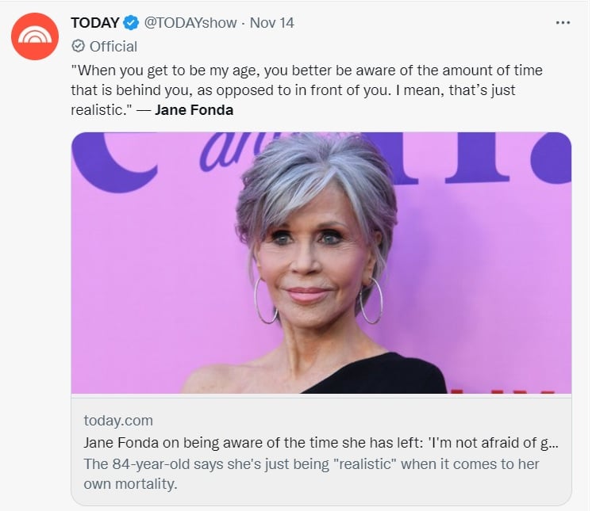Open the "Jane Fonda on being aware" headline
Image resolution: width=596 pixels, height=511 pixels.
pyautogui.click(x=321, y=443)
